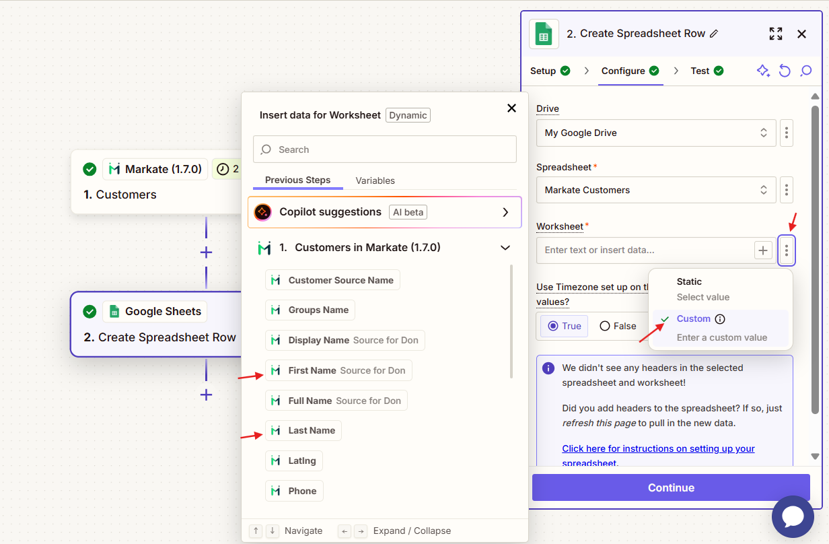Click the Google Sheets icon in panel header
This screenshot has height=544, width=829.
[x=544, y=34]
